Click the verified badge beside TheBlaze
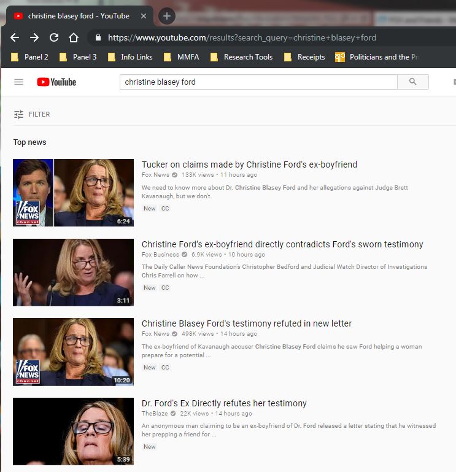The height and width of the screenshot is (472, 456). (173, 414)
